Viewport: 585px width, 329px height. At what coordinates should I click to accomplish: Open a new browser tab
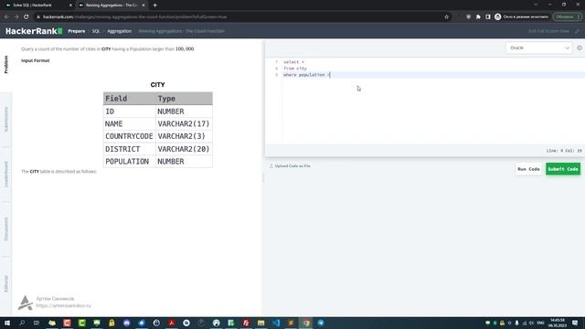[x=154, y=5]
